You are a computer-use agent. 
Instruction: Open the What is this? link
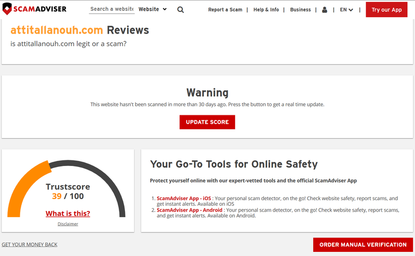pos(68,213)
